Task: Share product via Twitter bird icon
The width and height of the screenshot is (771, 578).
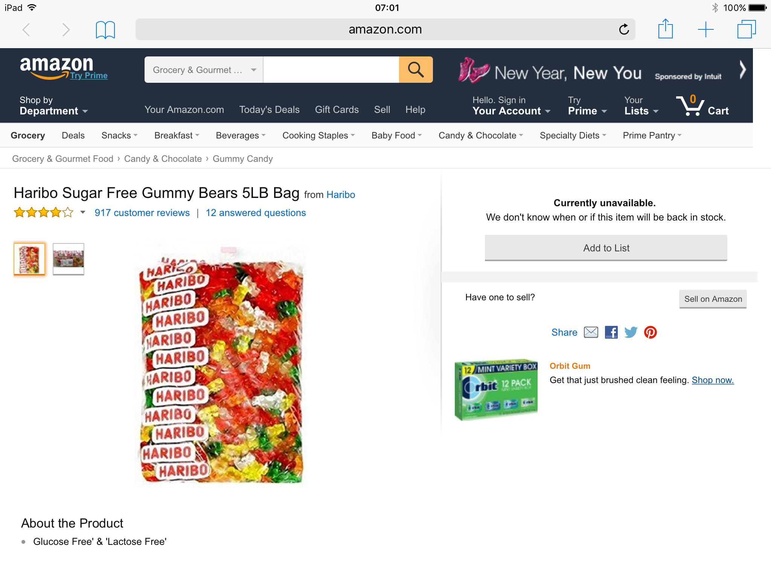Action: [x=631, y=332]
